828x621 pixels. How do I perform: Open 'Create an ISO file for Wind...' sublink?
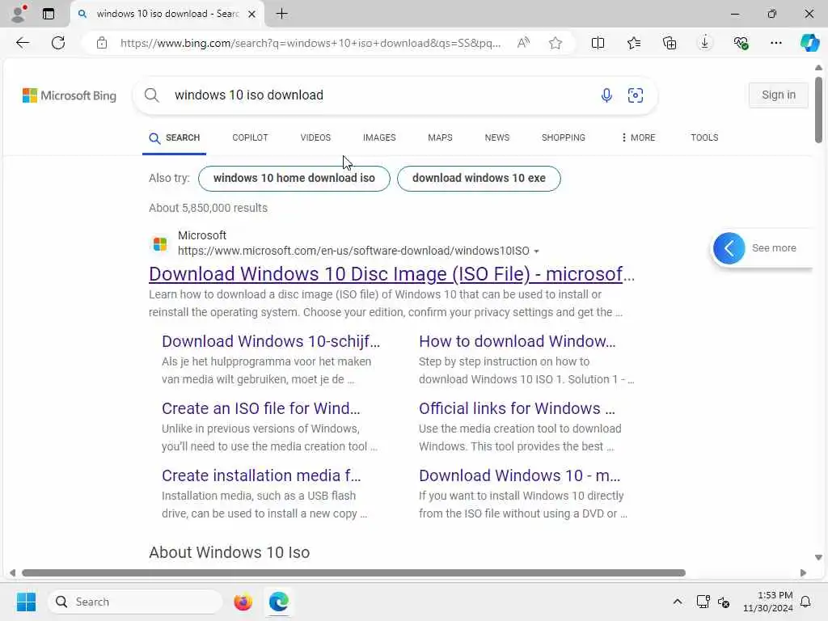pos(261,408)
